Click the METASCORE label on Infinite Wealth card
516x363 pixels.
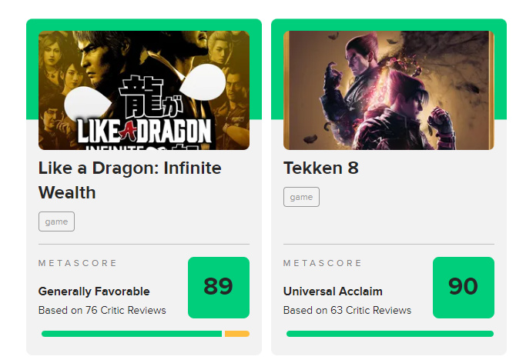coord(78,263)
